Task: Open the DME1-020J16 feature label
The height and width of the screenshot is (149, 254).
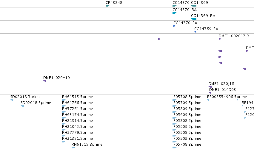Action: [x=221, y=84]
